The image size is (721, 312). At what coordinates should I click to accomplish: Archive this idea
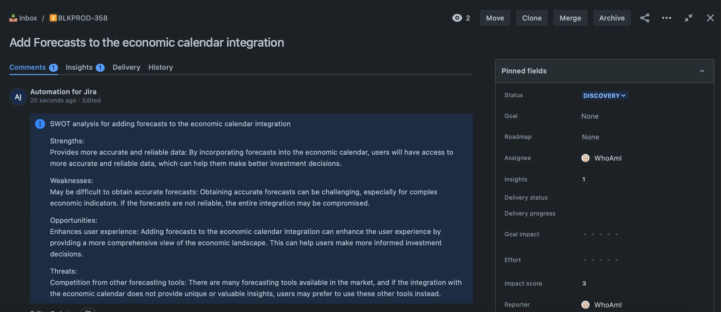[x=612, y=18]
